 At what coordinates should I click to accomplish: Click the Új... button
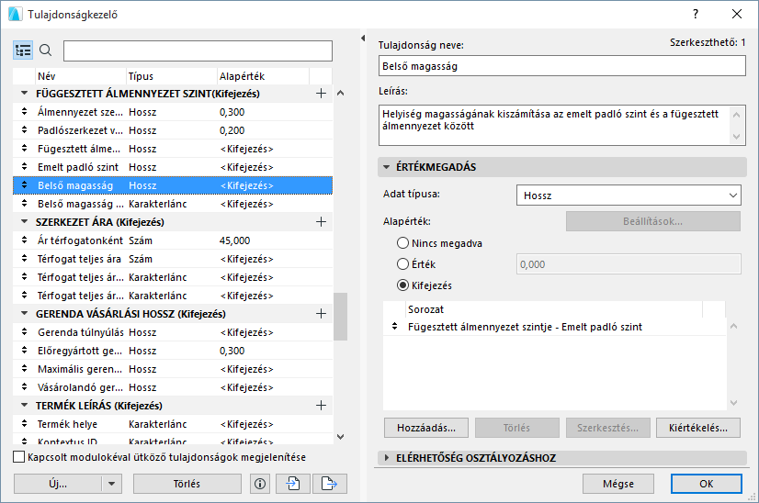tap(58, 484)
